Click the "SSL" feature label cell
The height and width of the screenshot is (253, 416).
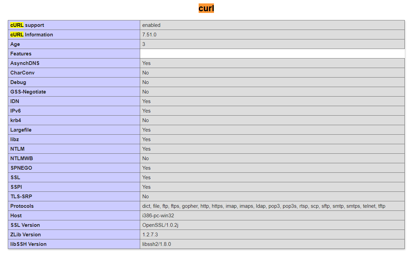point(74,178)
